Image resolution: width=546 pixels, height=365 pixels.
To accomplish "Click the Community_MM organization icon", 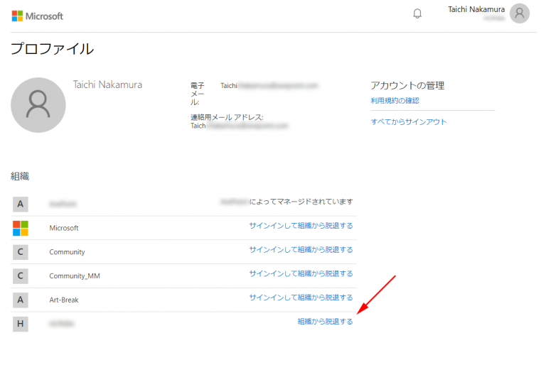I will pos(21,276).
